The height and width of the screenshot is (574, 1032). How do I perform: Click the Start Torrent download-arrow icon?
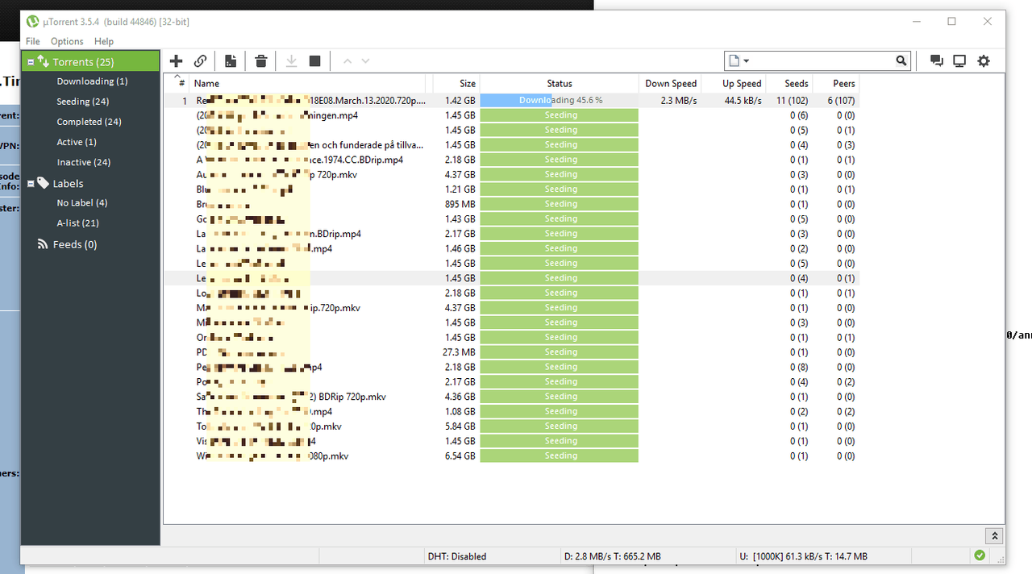click(x=291, y=61)
